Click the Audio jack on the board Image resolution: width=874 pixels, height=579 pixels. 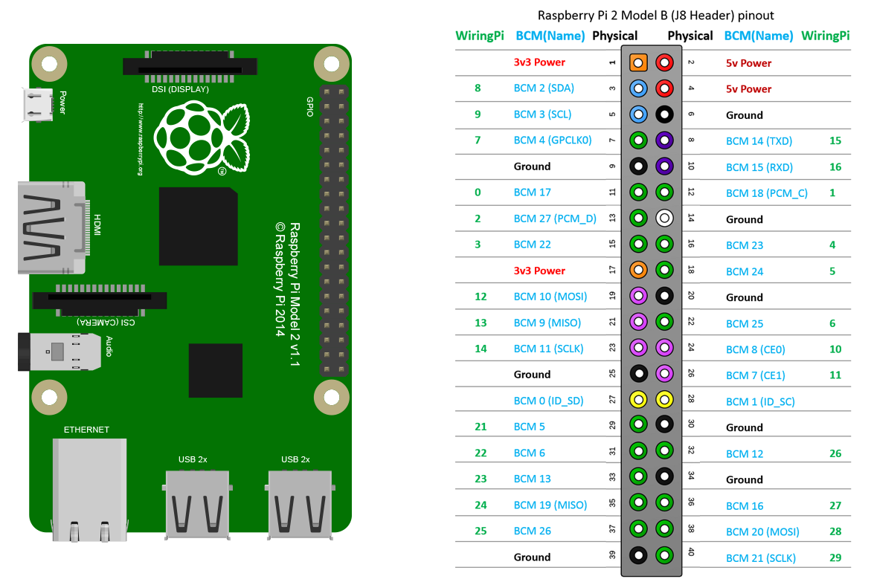coord(59,352)
